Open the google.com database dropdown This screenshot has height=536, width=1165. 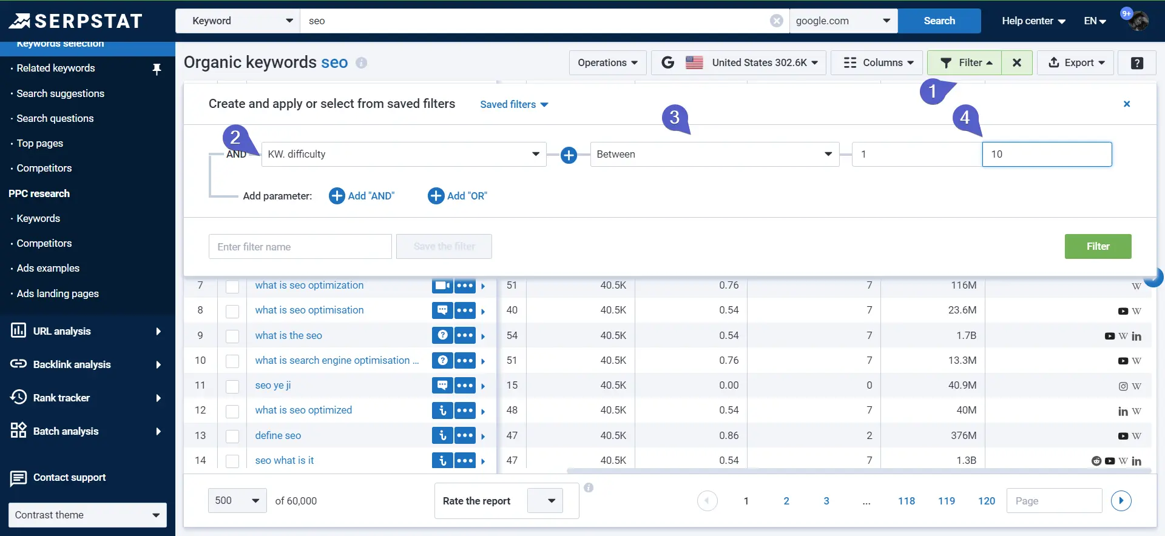tap(843, 21)
